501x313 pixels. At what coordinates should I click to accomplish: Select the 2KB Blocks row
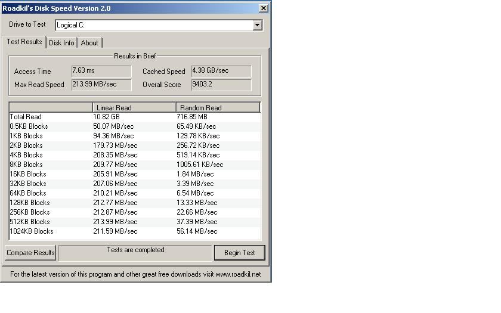point(135,145)
